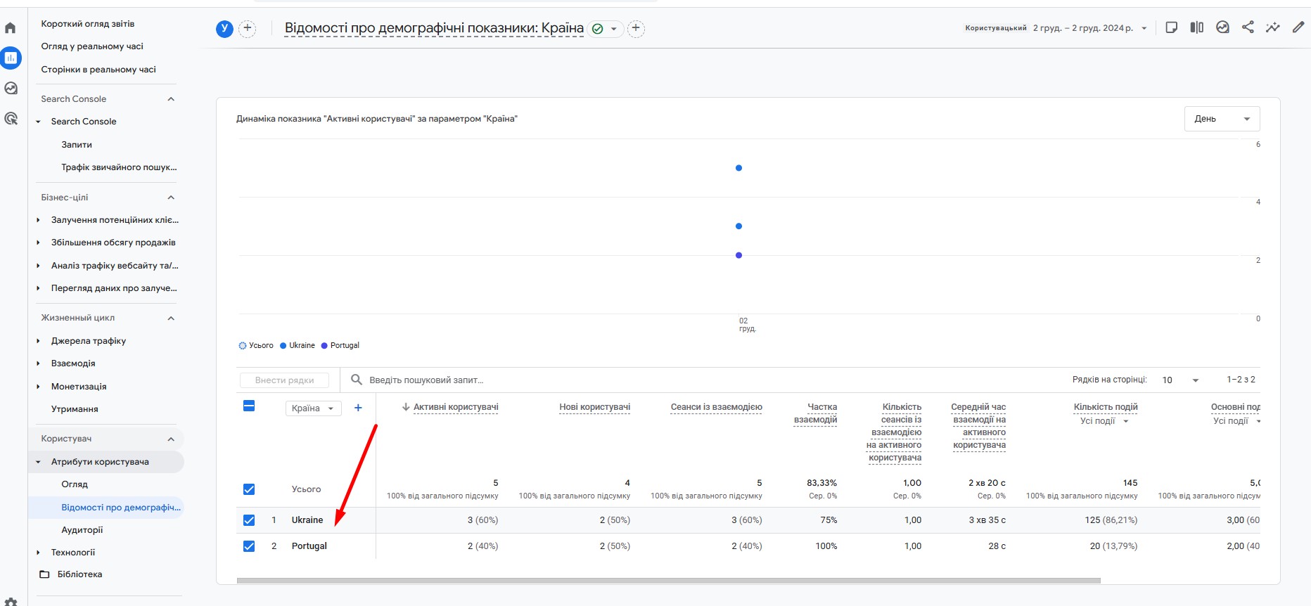Viewport: 1311px width, 606px height.
Task: Click the pencil edit report icon
Action: (1298, 27)
